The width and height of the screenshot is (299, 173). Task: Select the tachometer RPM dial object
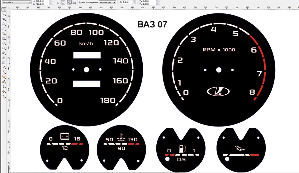(219, 70)
